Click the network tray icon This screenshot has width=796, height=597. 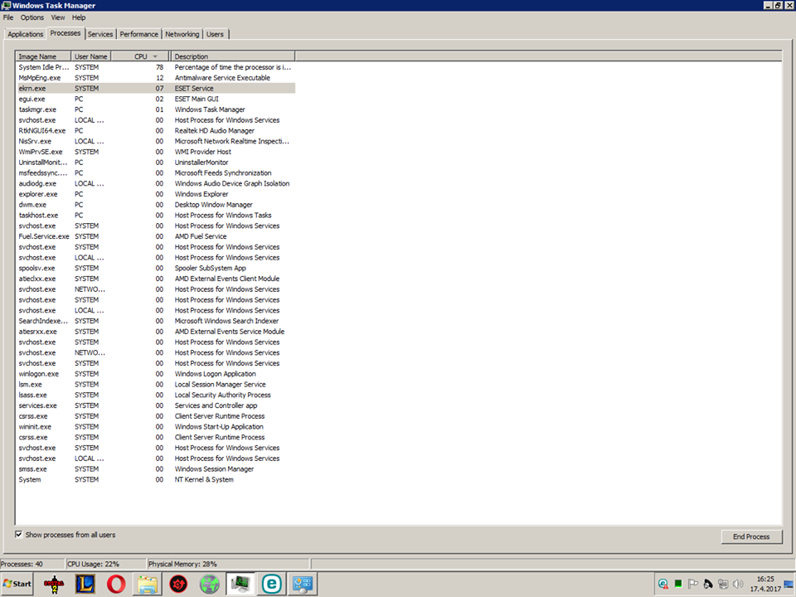pyautogui.click(x=723, y=584)
